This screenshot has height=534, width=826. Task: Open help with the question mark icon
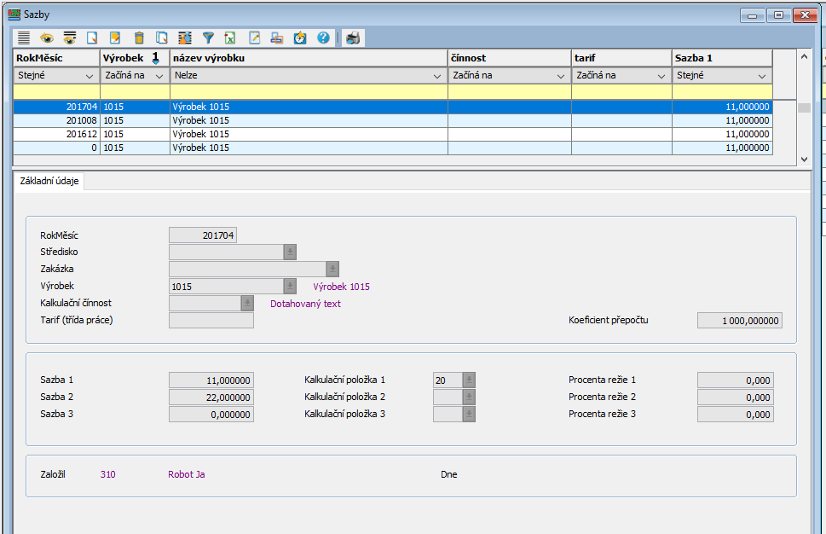pyautogui.click(x=323, y=38)
